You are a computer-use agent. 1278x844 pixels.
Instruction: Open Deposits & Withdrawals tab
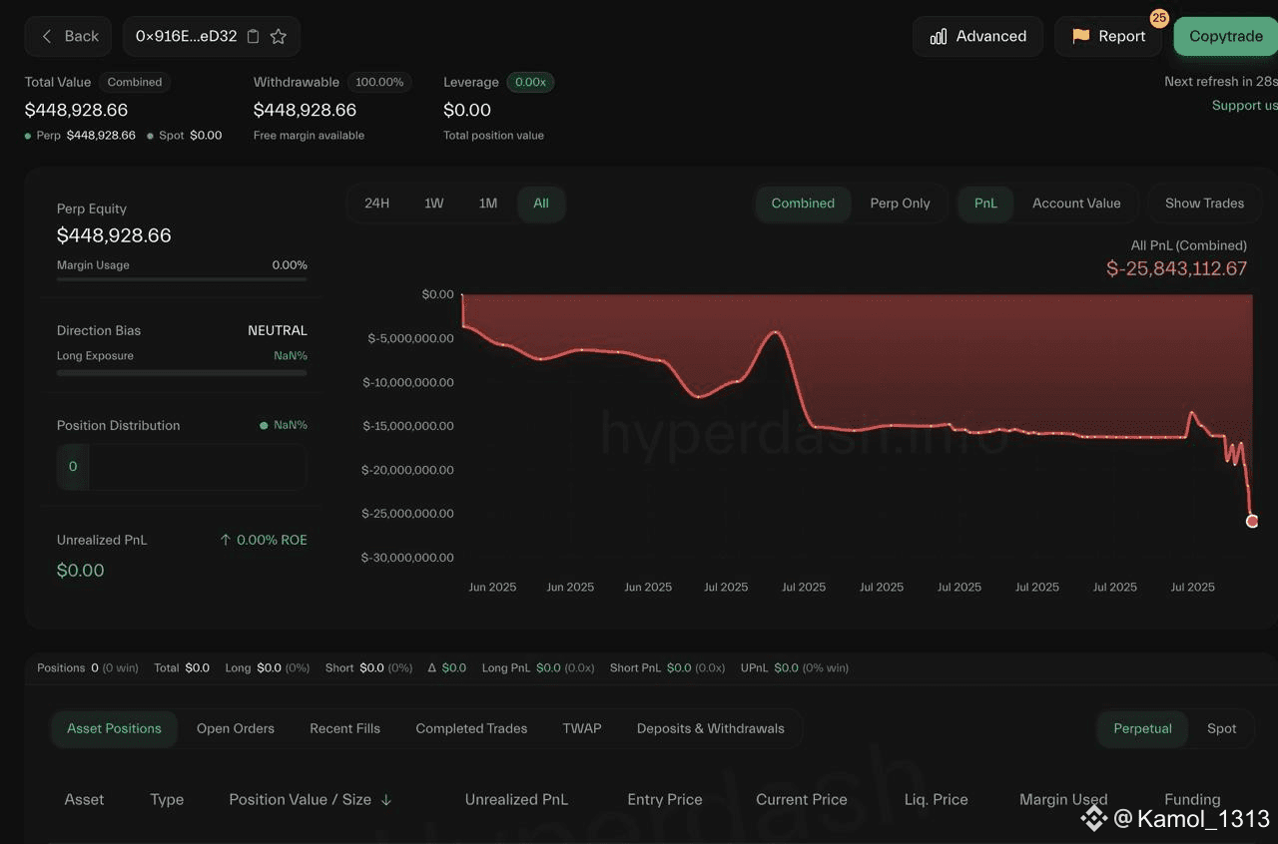[711, 729]
